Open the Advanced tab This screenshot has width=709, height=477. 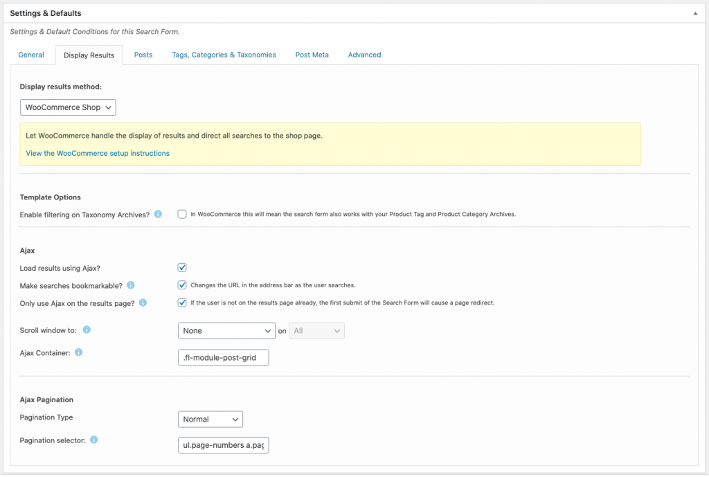tap(364, 55)
